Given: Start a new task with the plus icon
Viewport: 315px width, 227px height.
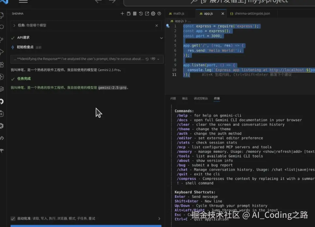Looking at the screenshot, I should point(122,13).
